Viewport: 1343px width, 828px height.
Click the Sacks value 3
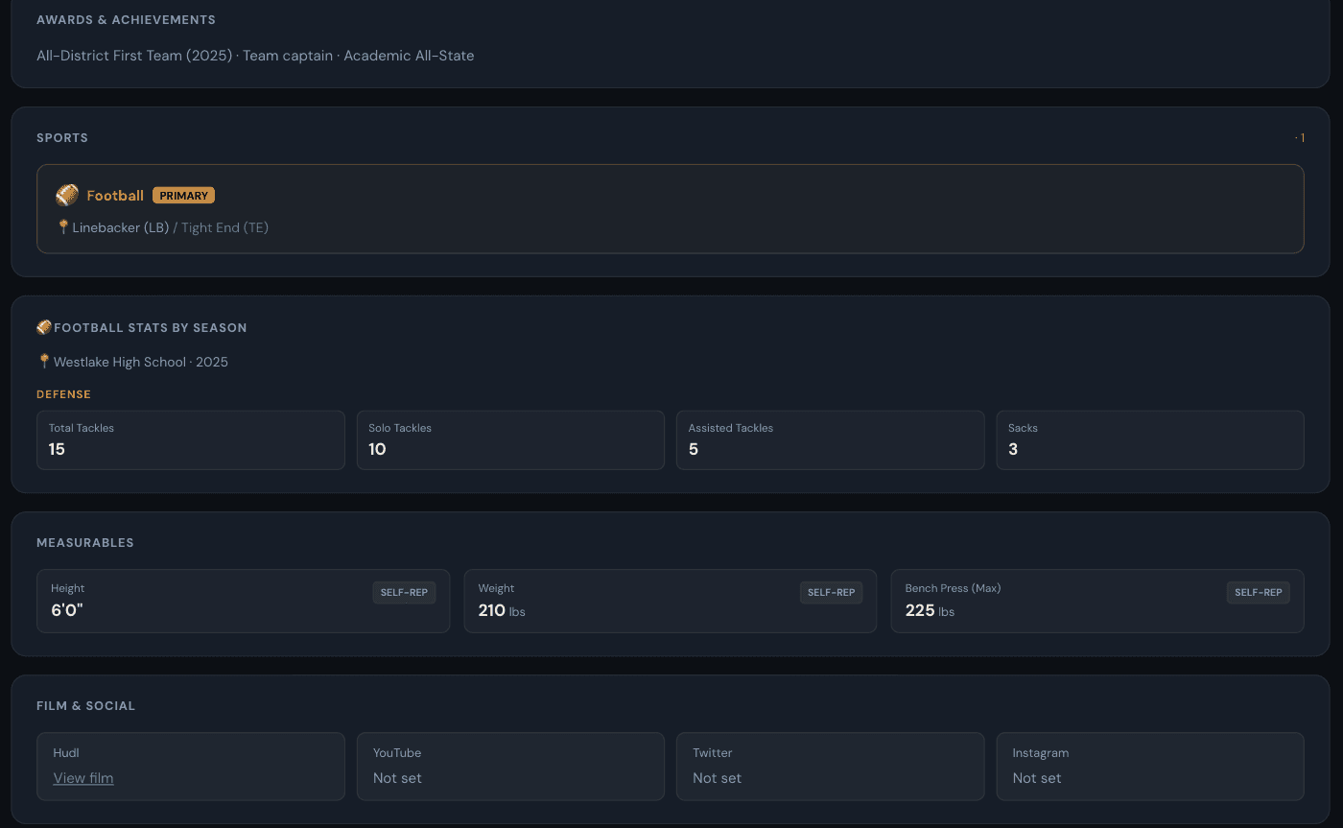[x=1013, y=449]
